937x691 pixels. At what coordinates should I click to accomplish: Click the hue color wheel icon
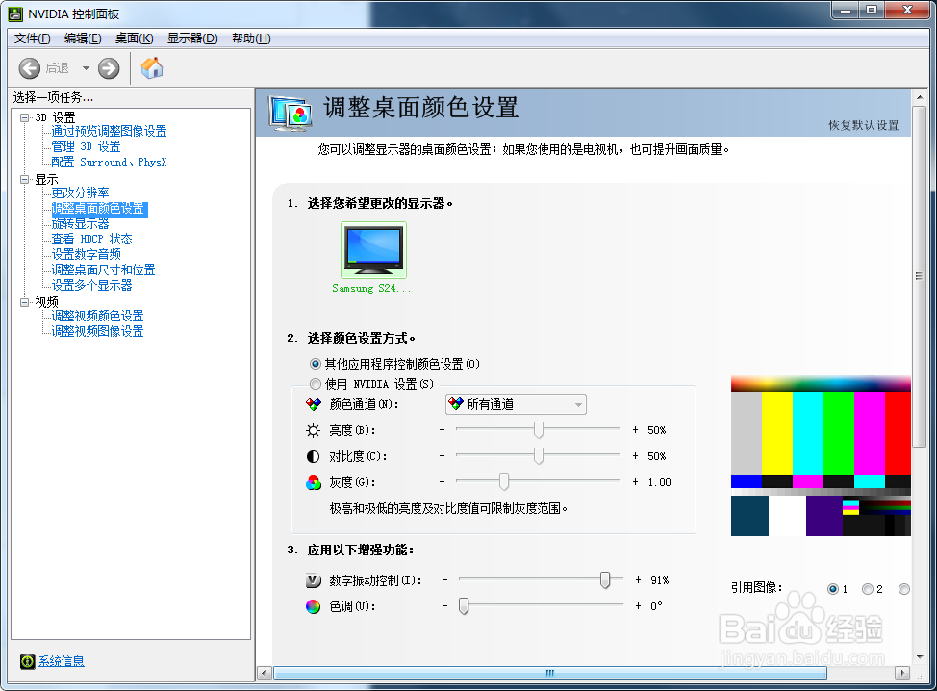(313, 606)
